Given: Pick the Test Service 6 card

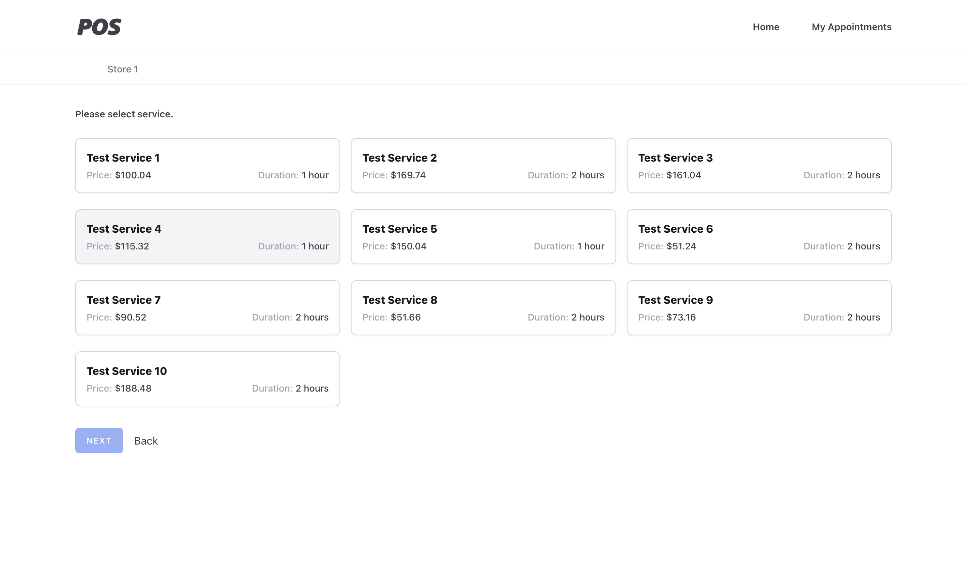Looking at the screenshot, I should click(758, 236).
